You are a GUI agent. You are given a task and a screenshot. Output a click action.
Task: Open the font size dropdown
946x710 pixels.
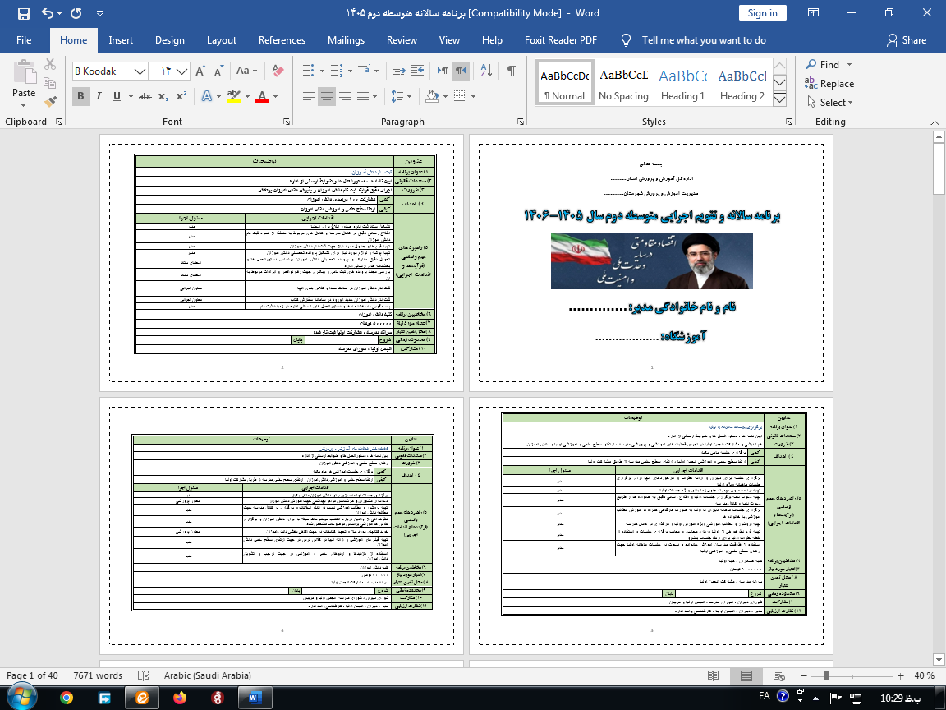coord(182,71)
